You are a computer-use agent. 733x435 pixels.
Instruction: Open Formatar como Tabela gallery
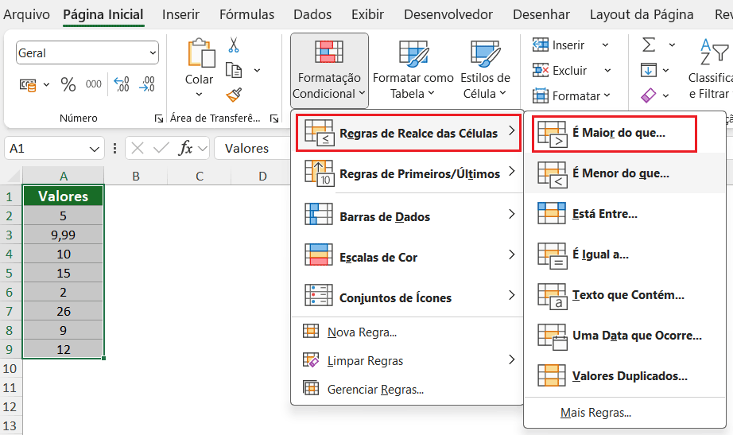pos(413,70)
